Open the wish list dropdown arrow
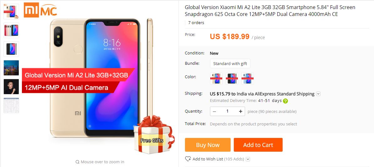Screen dimensions: 374x167 click(x=248, y=159)
